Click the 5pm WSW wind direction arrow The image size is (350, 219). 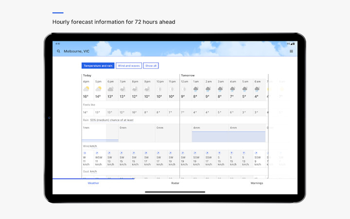[97, 153]
